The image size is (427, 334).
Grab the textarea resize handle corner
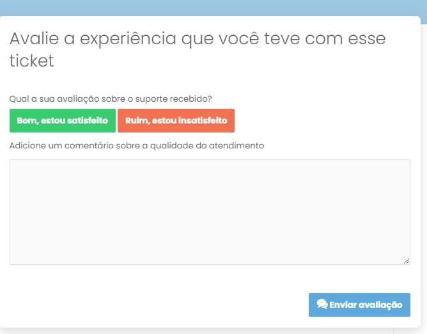pos(407,261)
